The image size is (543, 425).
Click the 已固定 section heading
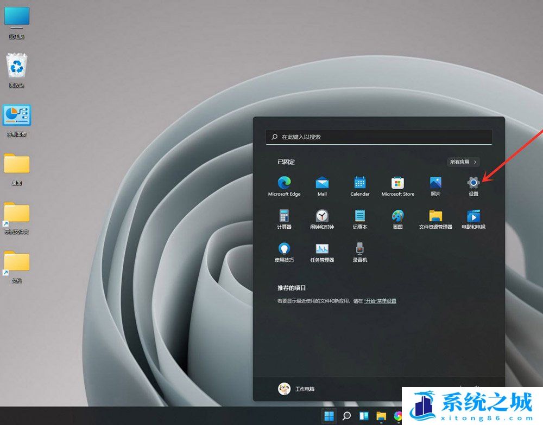(x=286, y=162)
